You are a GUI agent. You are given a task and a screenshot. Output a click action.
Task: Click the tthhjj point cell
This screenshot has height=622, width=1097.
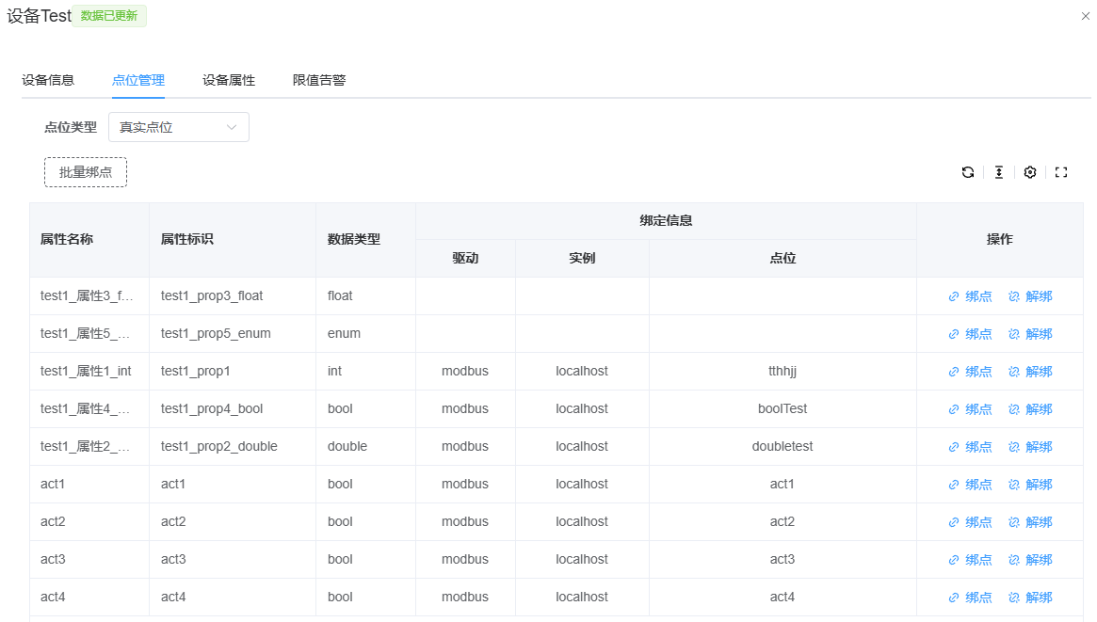tap(782, 372)
